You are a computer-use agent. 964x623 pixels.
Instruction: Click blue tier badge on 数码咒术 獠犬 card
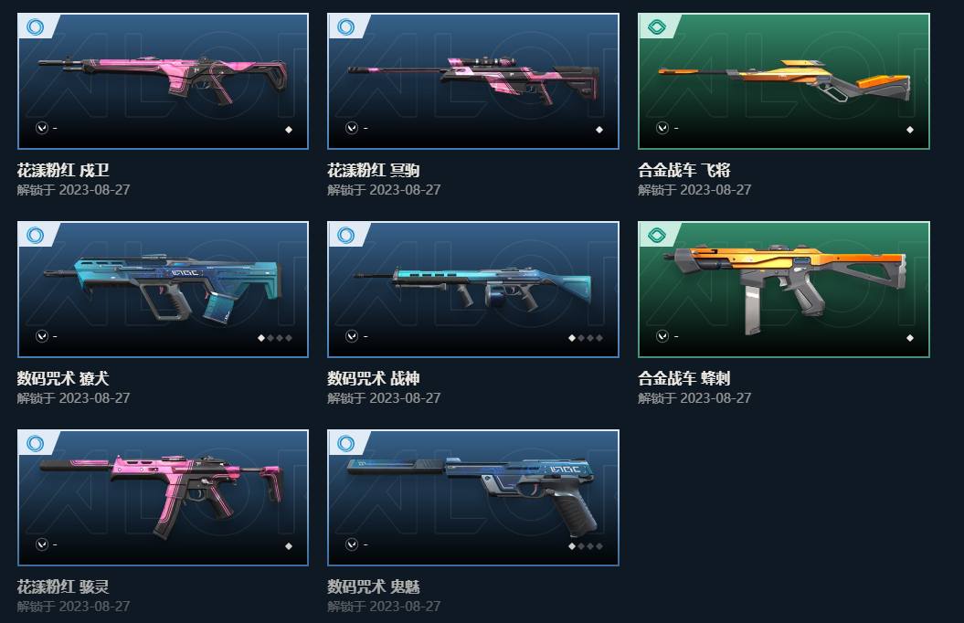pyautogui.click(x=36, y=236)
